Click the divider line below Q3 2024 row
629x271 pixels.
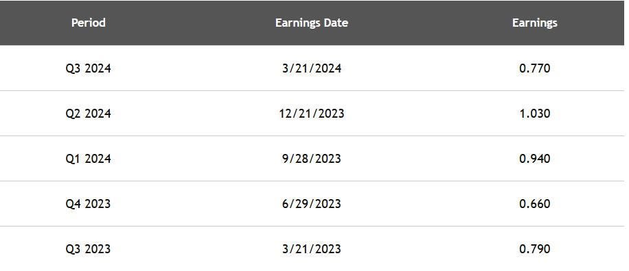tap(312, 91)
